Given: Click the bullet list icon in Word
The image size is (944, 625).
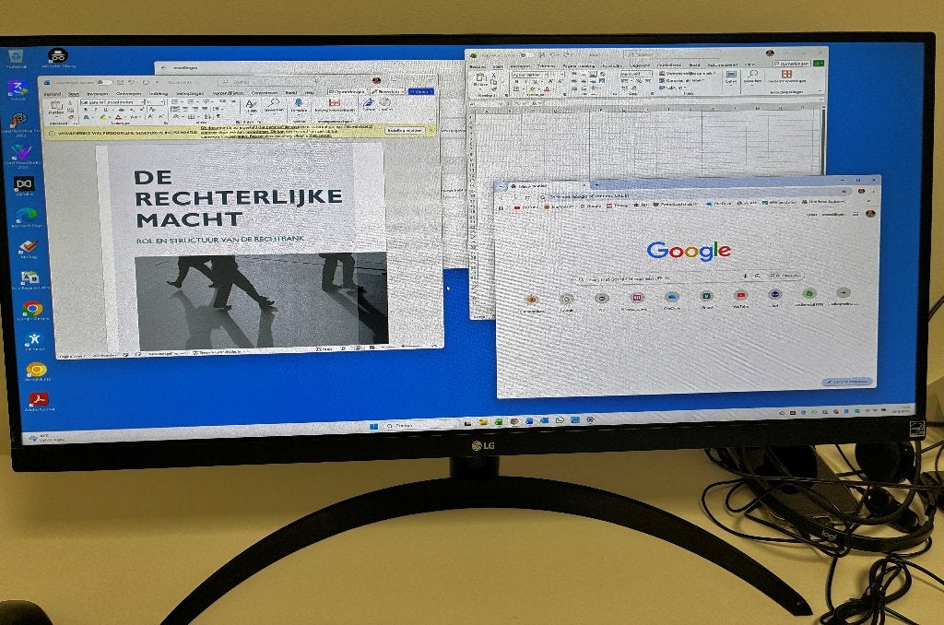Looking at the screenshot, I should [175, 101].
